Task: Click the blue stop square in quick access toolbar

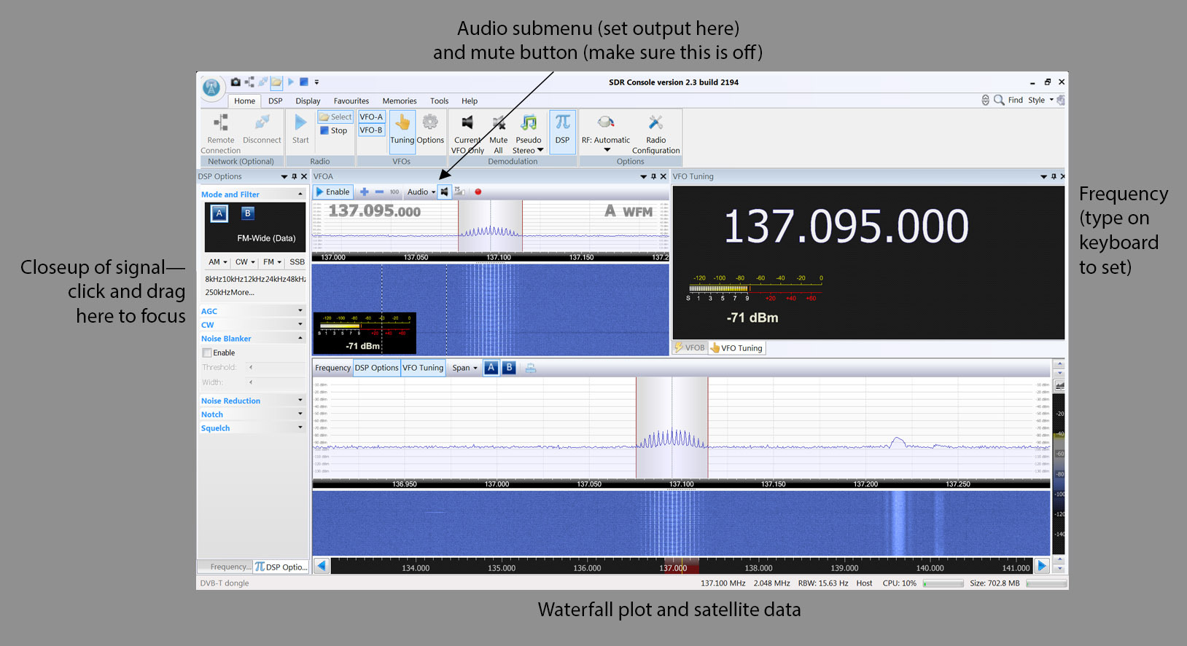Action: [304, 82]
